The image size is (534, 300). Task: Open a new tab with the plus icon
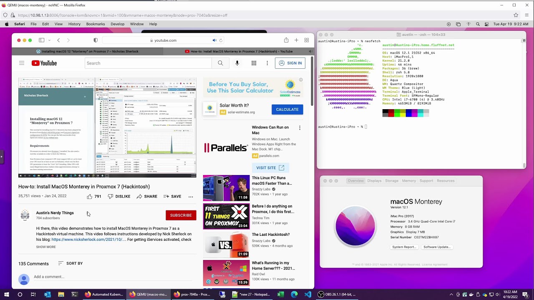click(296, 40)
